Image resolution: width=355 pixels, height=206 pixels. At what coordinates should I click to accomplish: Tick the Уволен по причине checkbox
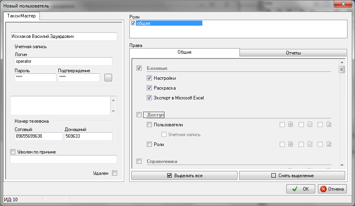click(13, 152)
